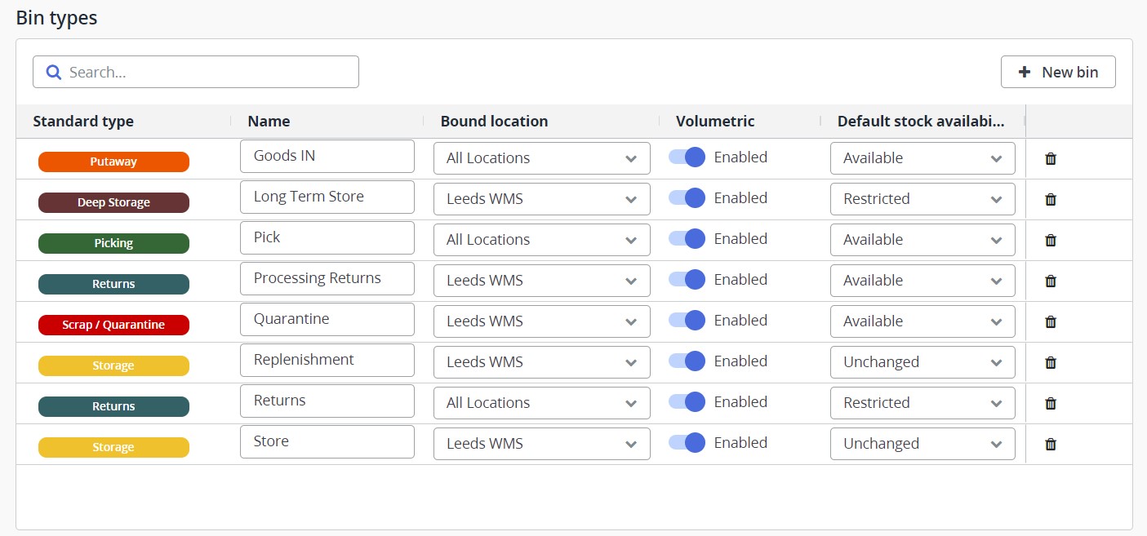The width and height of the screenshot is (1147, 536).
Task: Click the Replenishment name input field
Action: coord(327,360)
